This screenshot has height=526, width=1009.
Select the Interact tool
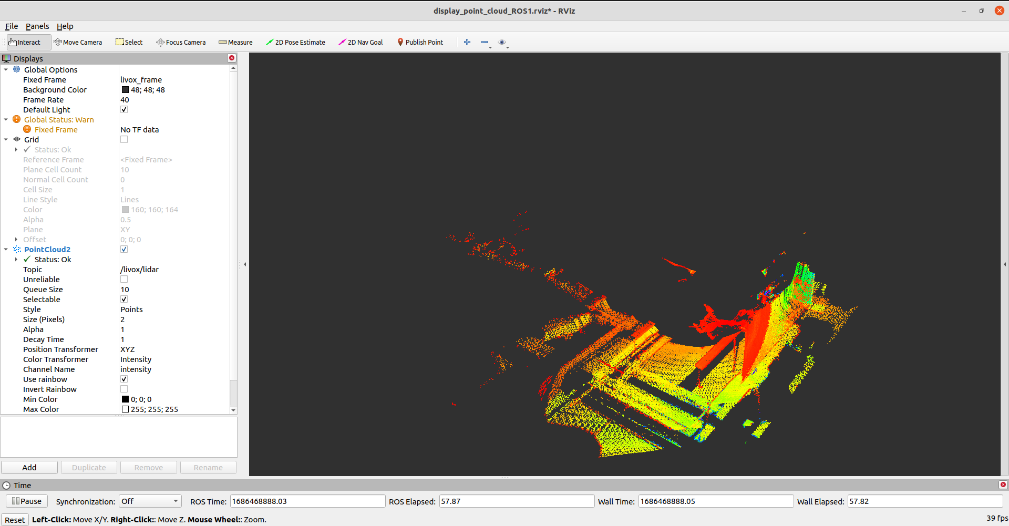[x=28, y=42]
